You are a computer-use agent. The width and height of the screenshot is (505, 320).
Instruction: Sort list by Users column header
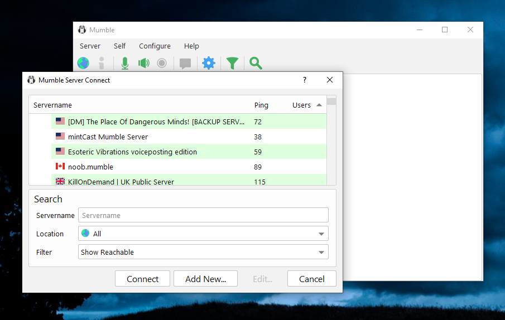pyautogui.click(x=301, y=105)
